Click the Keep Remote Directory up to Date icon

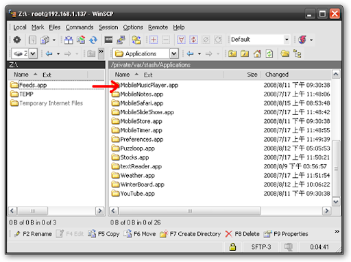[x=93, y=40]
